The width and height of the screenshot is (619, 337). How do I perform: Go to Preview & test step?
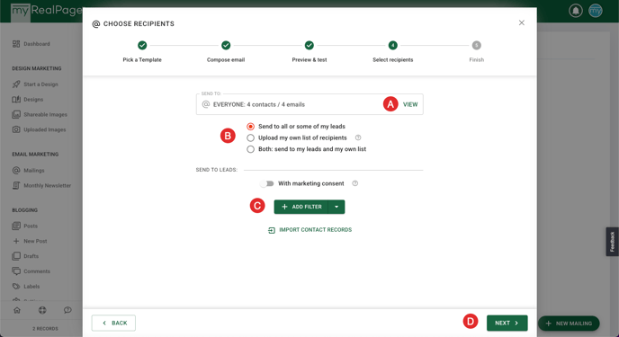pyautogui.click(x=309, y=51)
